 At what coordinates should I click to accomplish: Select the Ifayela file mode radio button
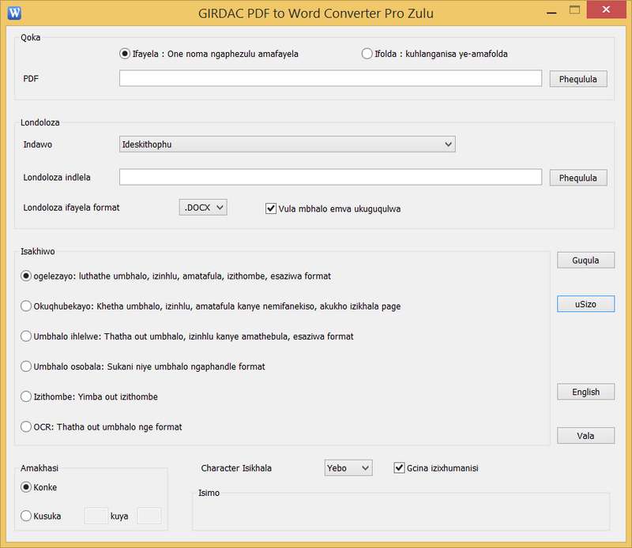pos(125,54)
